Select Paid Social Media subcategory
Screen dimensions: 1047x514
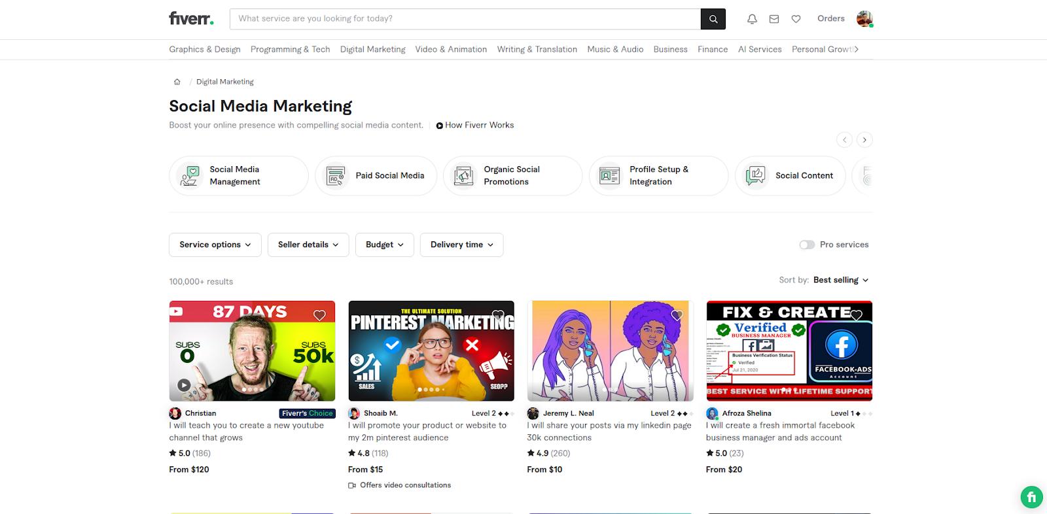(376, 176)
